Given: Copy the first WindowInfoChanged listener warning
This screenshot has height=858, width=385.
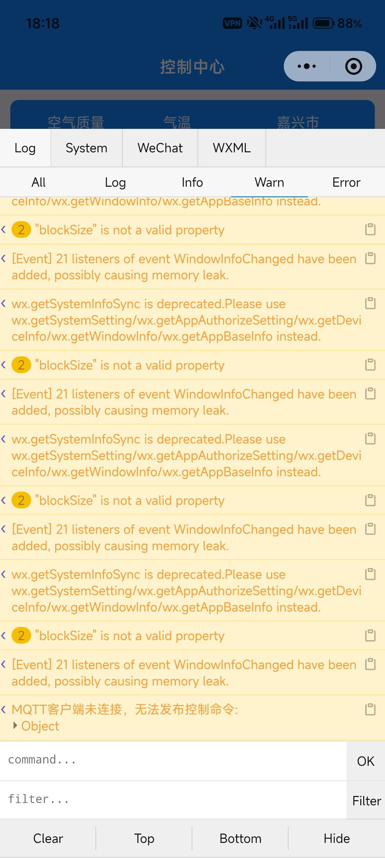Looking at the screenshot, I should [370, 258].
